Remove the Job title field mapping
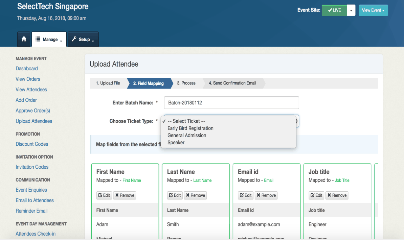This screenshot has height=240, width=404. tap(337, 195)
